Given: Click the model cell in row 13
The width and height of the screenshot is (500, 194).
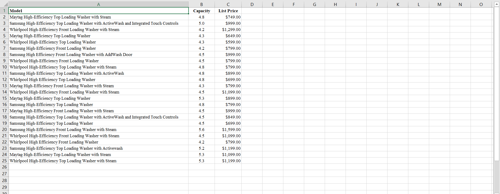Looking at the screenshot, I should pos(98,86).
